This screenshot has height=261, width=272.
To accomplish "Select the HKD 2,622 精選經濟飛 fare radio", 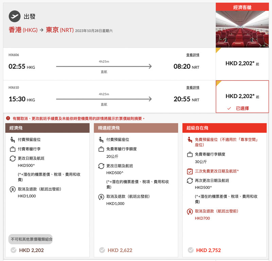I will (102, 250).
